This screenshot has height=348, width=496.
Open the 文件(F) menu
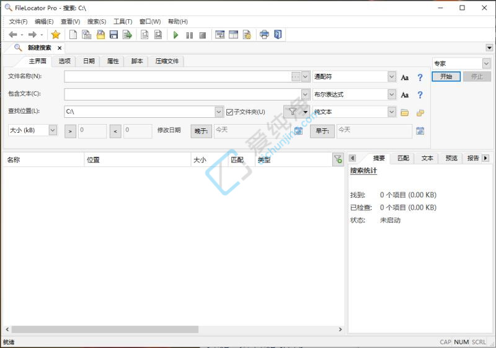pos(18,22)
